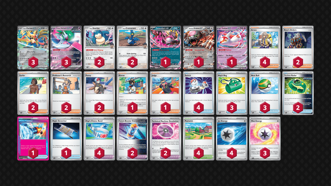The image size is (331, 186).
Task: Select the Arven supporter card
Action: tap(265, 48)
